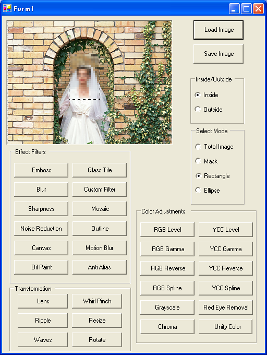Run Noise Reduction filter
Viewport: 267px width, 355px height.
[x=41, y=229]
